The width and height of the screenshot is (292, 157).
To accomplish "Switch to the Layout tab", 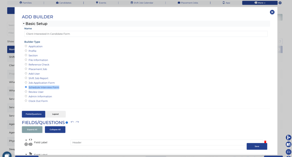I will pos(56,114).
